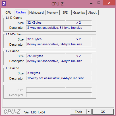Open the Mainboard tab
Viewport: 116px width, 116px height.
click(36, 13)
